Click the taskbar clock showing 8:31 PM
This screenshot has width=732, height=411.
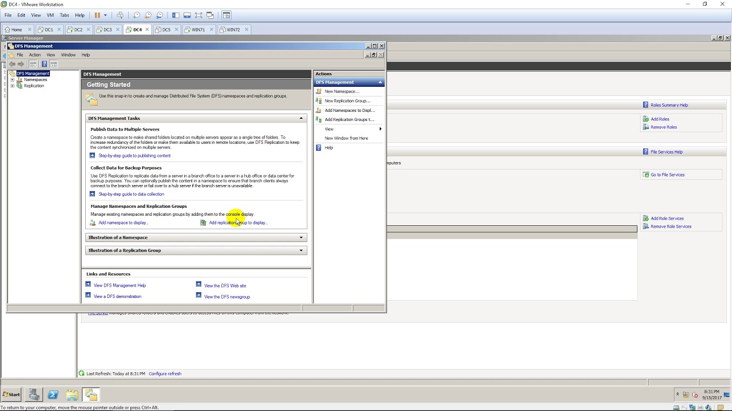point(711,394)
